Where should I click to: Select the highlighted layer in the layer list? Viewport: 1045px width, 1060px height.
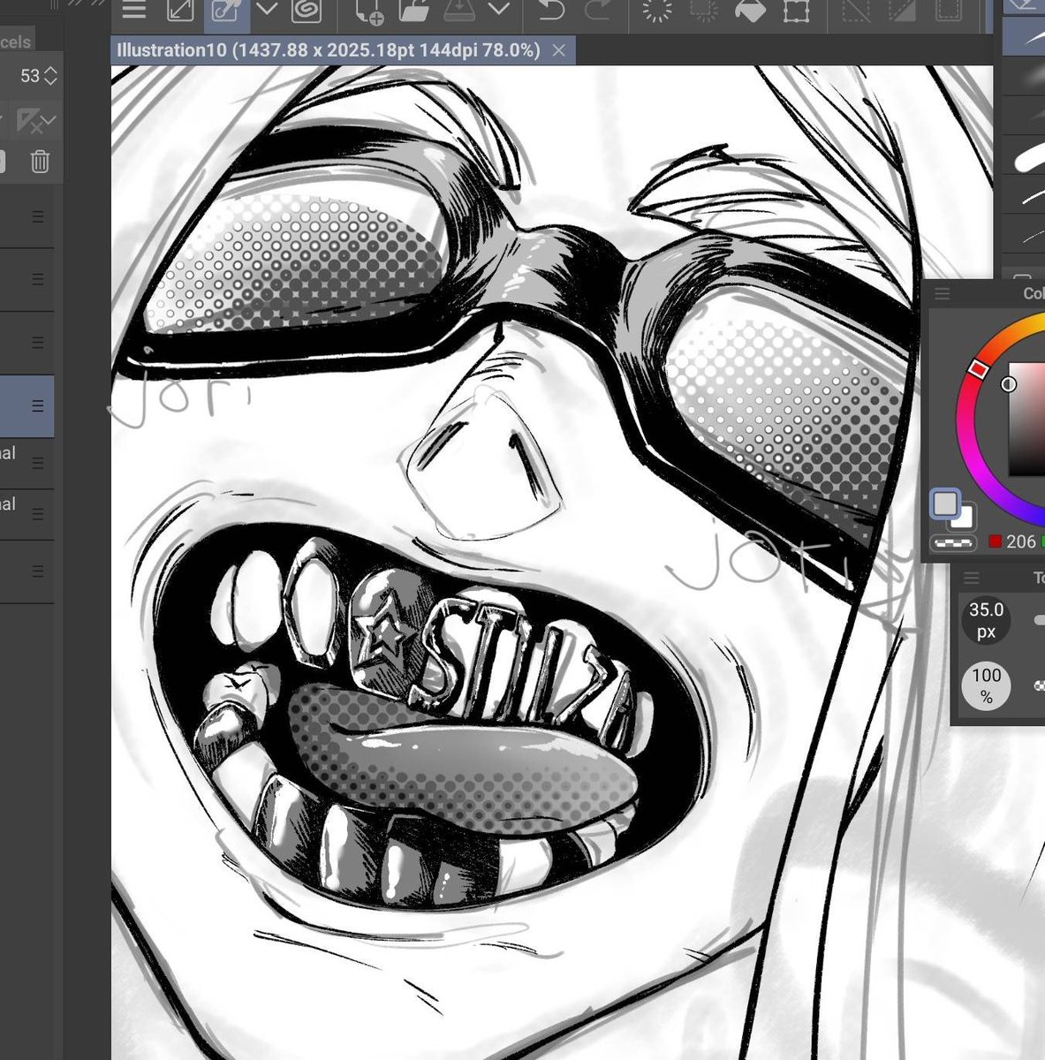point(27,406)
